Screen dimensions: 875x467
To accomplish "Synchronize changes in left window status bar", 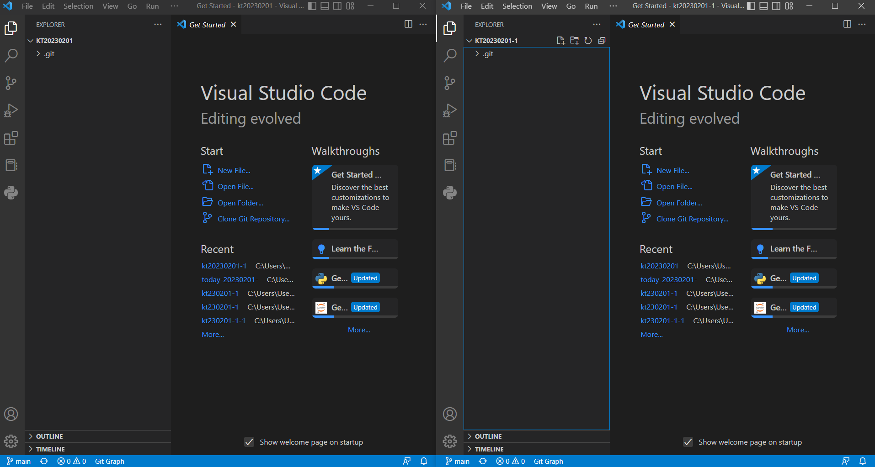I will pyautogui.click(x=44, y=461).
